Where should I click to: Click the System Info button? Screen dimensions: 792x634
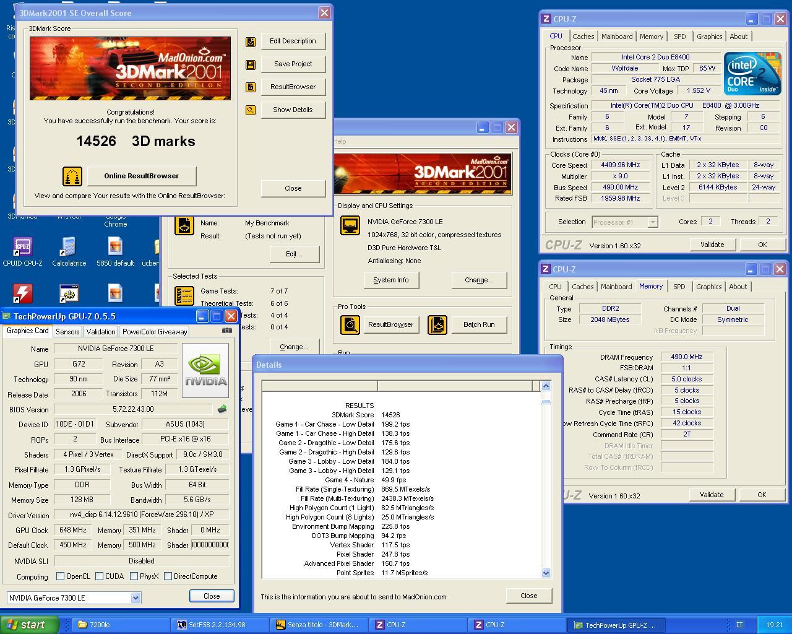pos(391,280)
